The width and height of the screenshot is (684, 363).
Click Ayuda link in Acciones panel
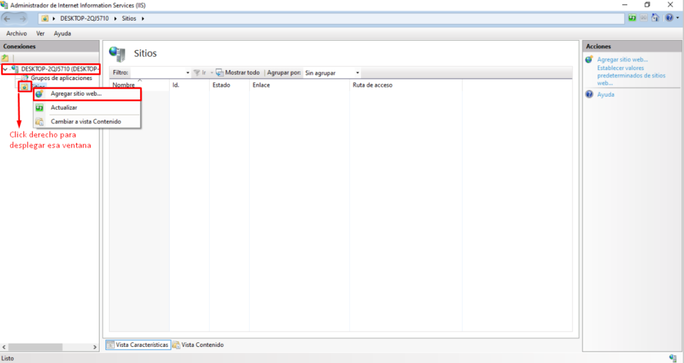click(x=605, y=95)
